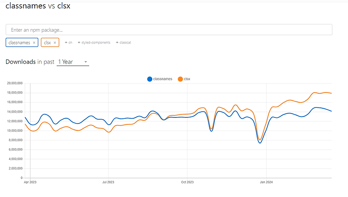Add classcat suggestion to comparison
Image resolution: width=348 pixels, height=197 pixels.
pyautogui.click(x=124, y=43)
